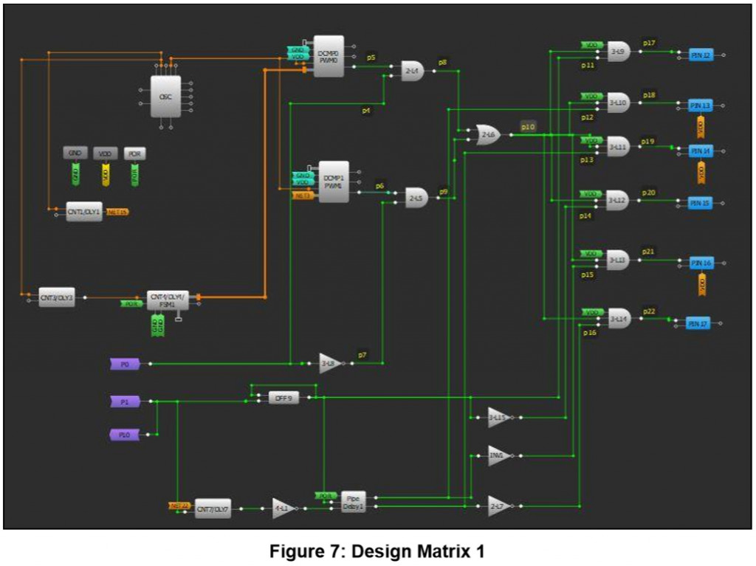
Task: Click the DFF 9 flip-flop
Action: tap(284, 396)
